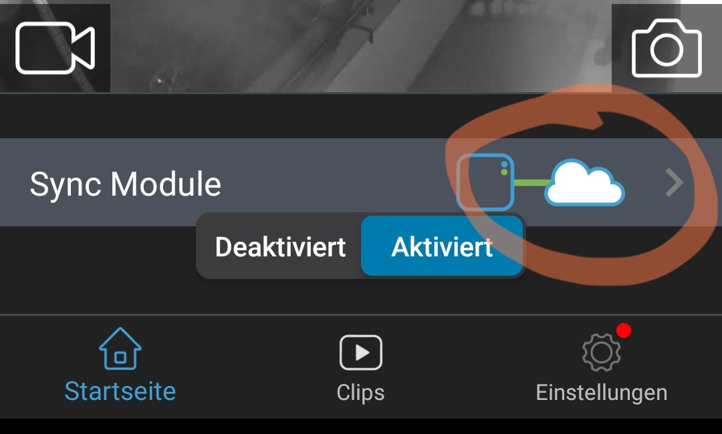Open the Sync Module row
Viewport: 722px width, 434px height.
[361, 182]
